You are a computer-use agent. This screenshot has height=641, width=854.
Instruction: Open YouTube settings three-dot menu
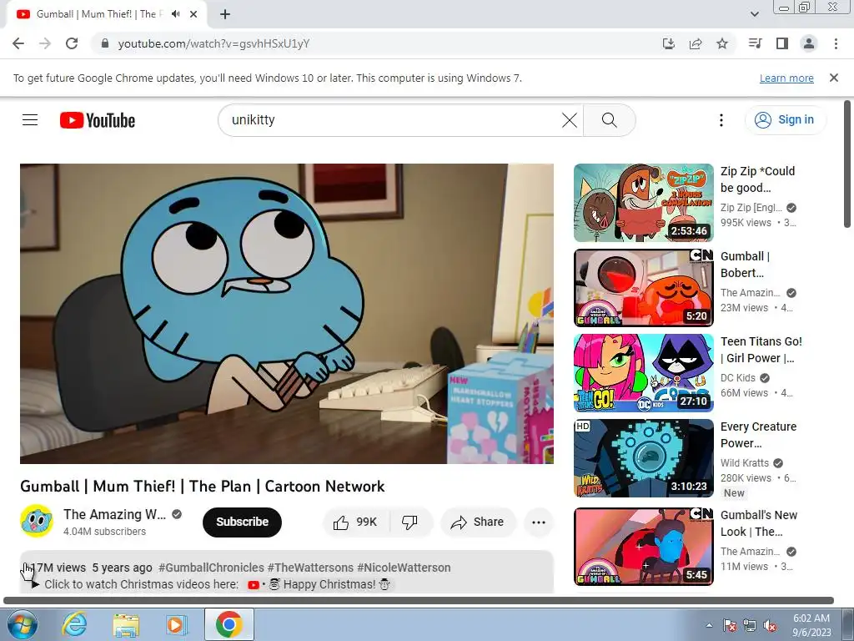point(721,120)
